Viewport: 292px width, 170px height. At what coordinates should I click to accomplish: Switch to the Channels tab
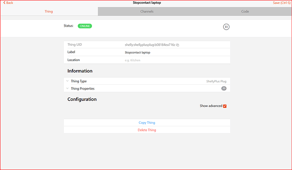[147, 11]
